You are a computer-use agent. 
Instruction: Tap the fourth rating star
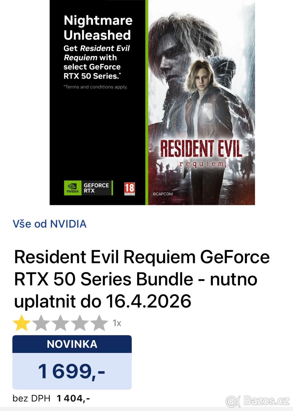[80, 323]
